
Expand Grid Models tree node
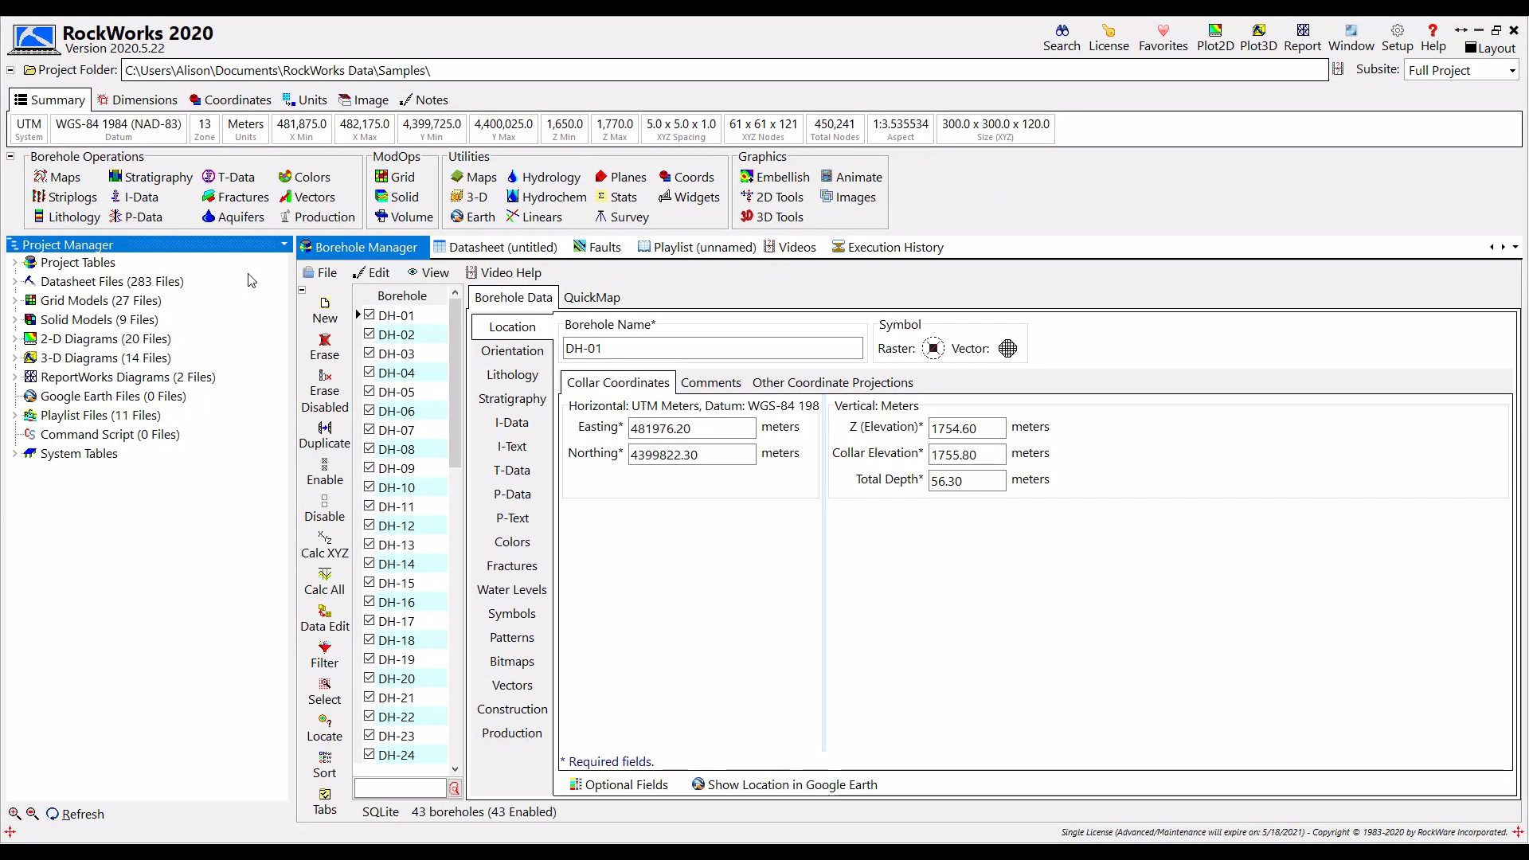14,300
